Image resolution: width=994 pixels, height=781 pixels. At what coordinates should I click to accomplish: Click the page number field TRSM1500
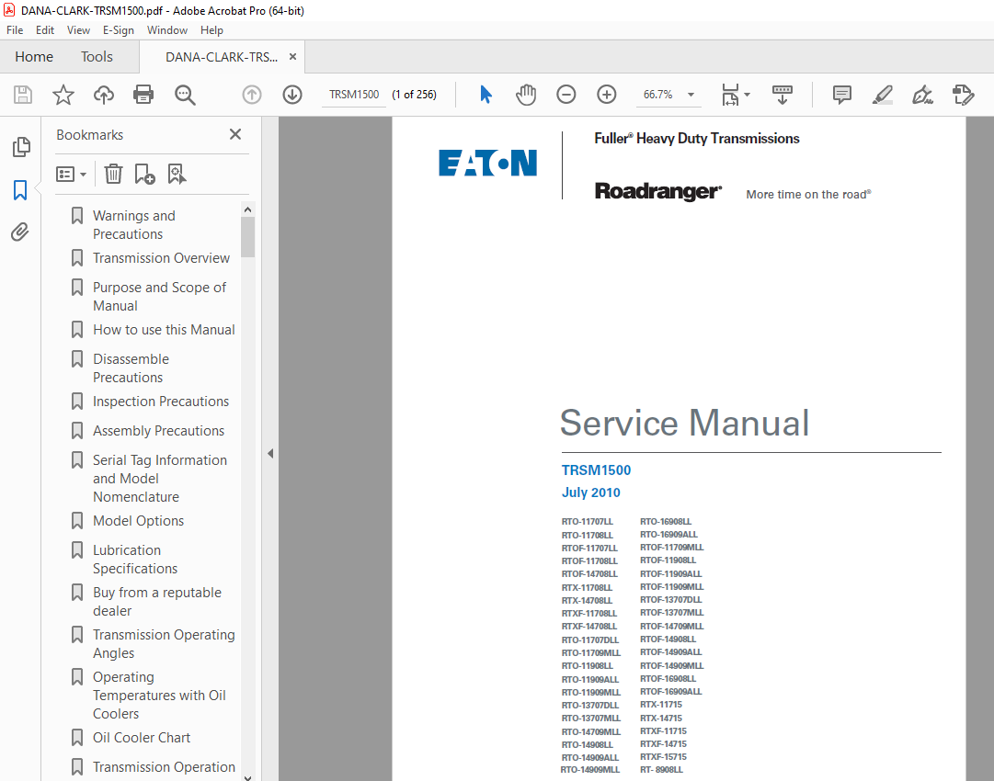click(x=354, y=95)
